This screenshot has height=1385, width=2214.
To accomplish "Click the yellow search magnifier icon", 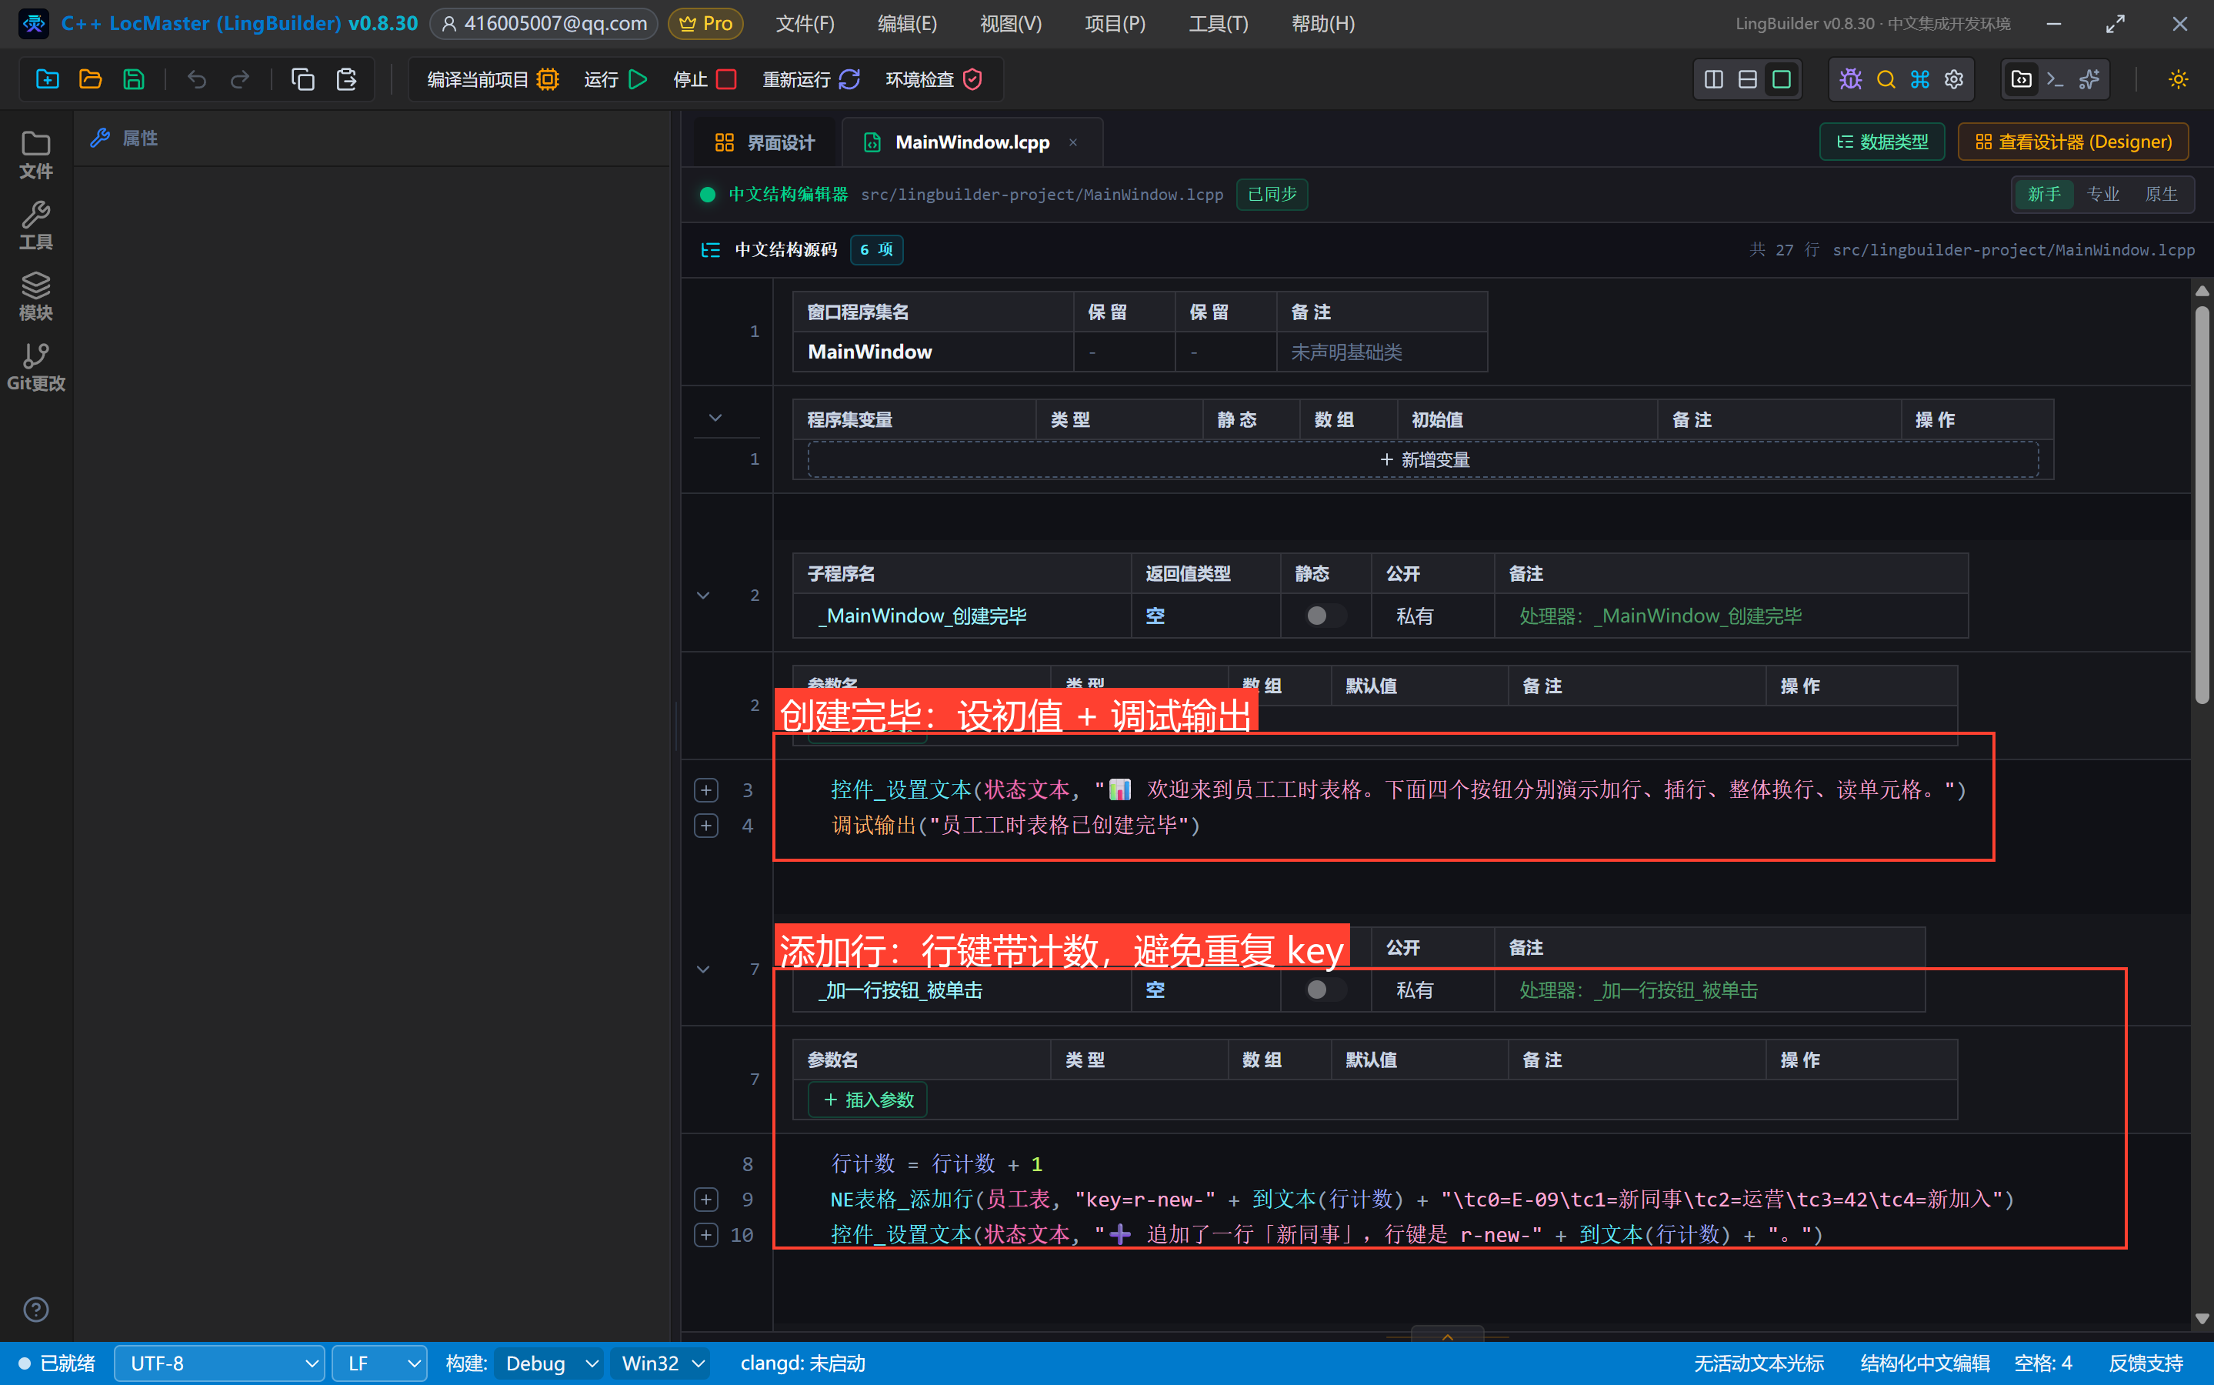I will pos(1886,80).
